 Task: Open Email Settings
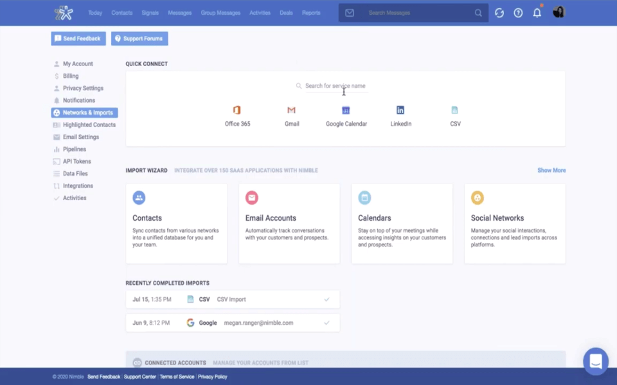[x=81, y=137]
